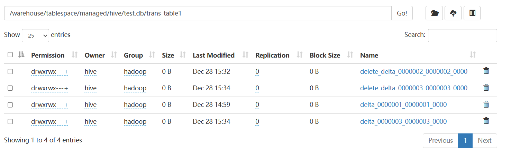Click into the Search input field
This screenshot has height=151, width=520.
coord(462,36)
